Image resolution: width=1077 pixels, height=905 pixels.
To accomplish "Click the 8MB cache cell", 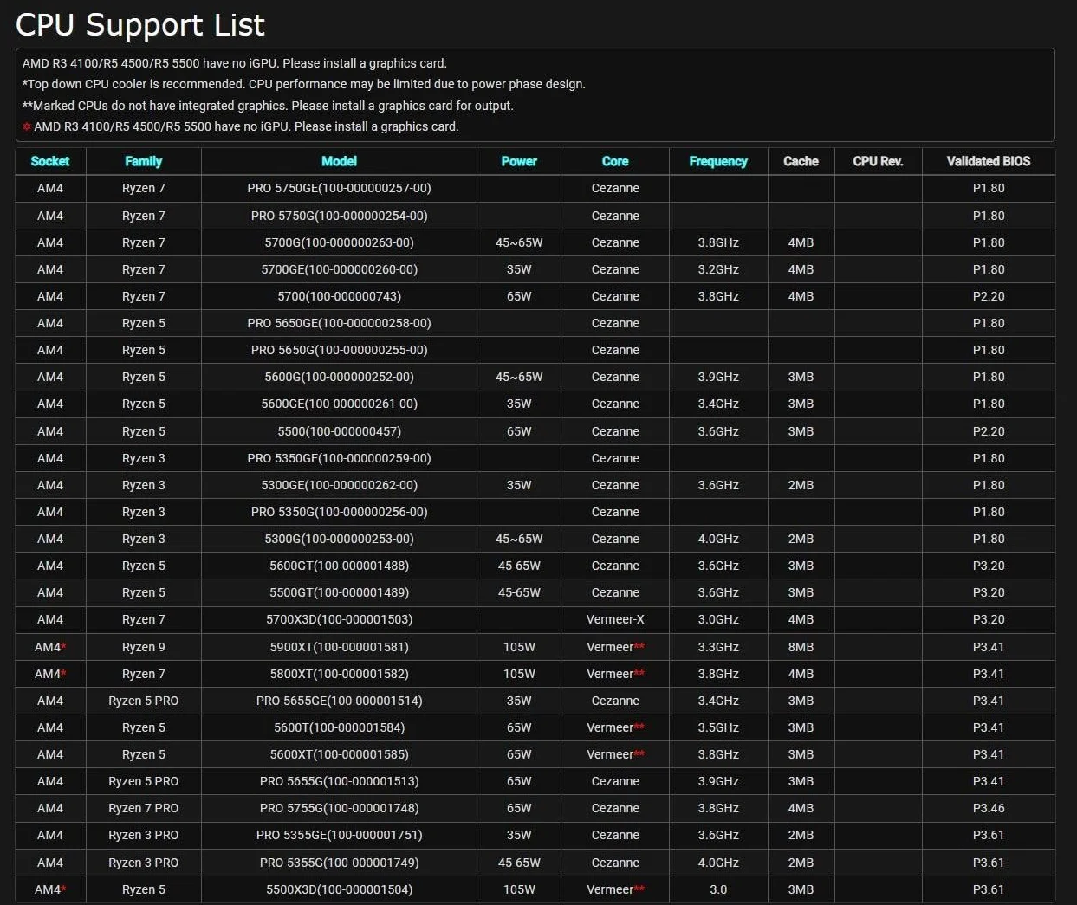I will (x=801, y=647).
